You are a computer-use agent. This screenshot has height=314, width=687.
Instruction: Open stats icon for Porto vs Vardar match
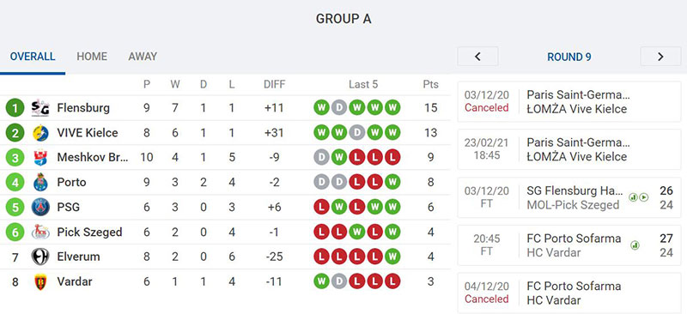pyautogui.click(x=635, y=245)
